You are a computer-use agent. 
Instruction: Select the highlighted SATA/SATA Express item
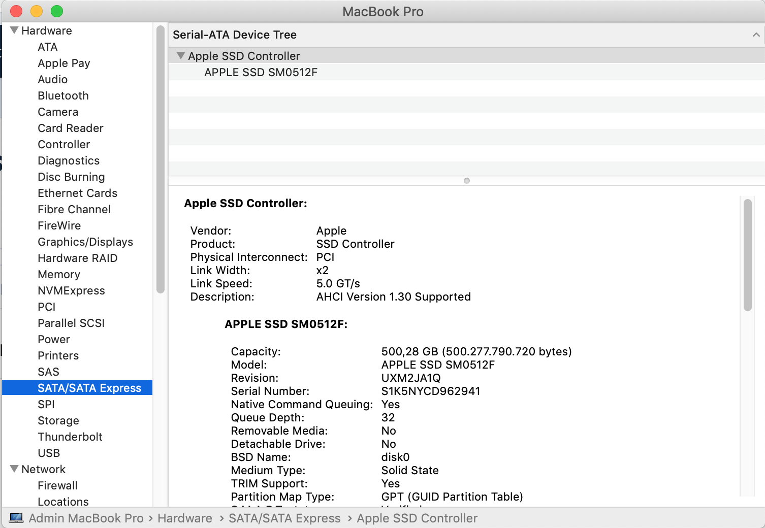[x=77, y=388]
